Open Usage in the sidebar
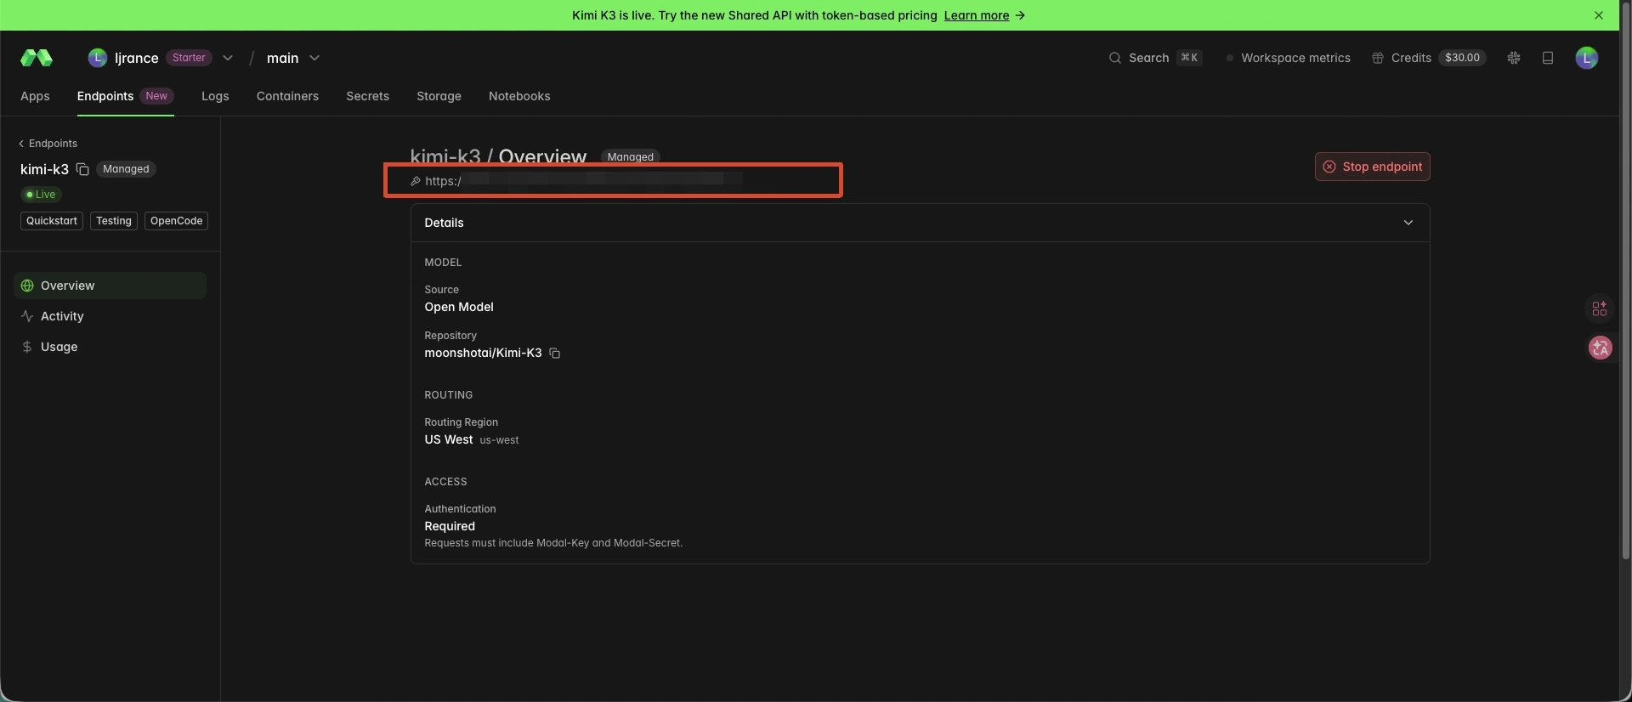 pos(110,347)
